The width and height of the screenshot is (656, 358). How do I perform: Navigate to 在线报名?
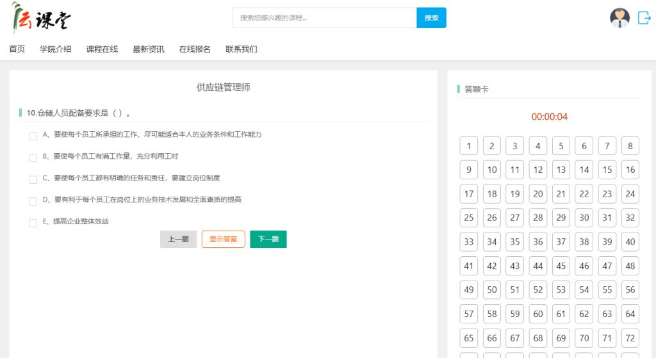195,49
